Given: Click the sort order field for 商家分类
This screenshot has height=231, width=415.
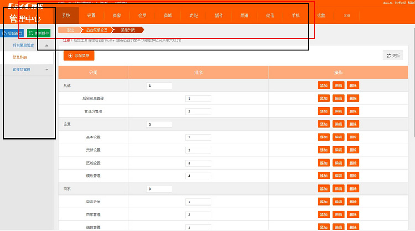Looking at the screenshot, I should click(x=198, y=202).
